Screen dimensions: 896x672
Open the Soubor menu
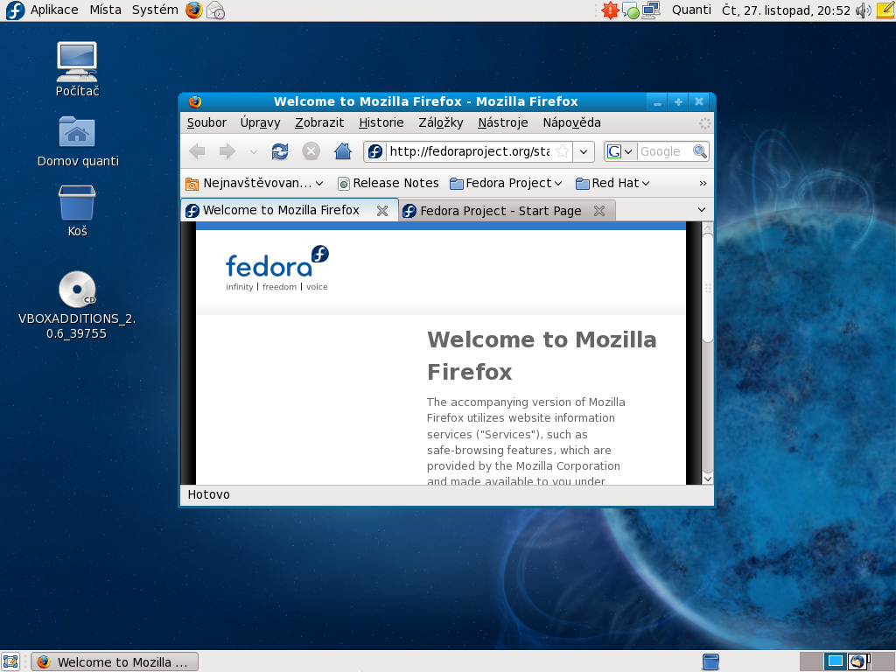(206, 122)
